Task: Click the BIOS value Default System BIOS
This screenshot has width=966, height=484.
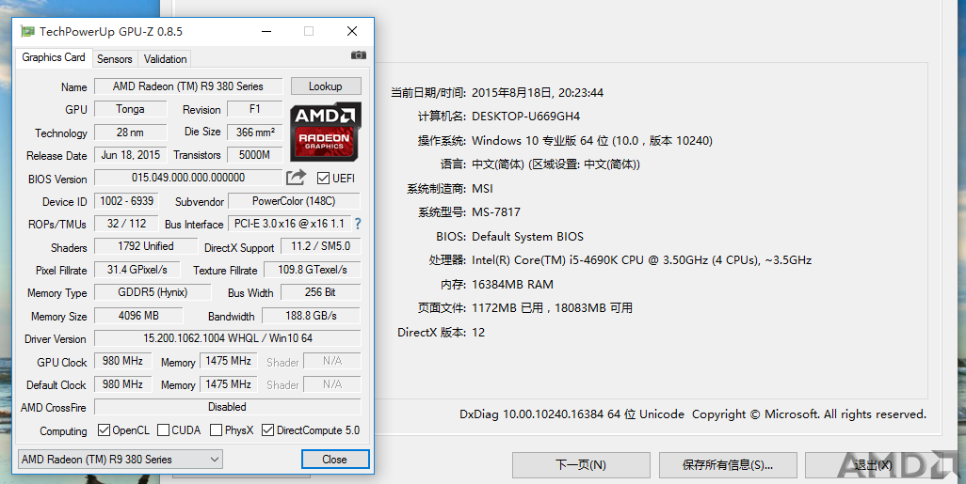Action: pyautogui.click(x=527, y=237)
